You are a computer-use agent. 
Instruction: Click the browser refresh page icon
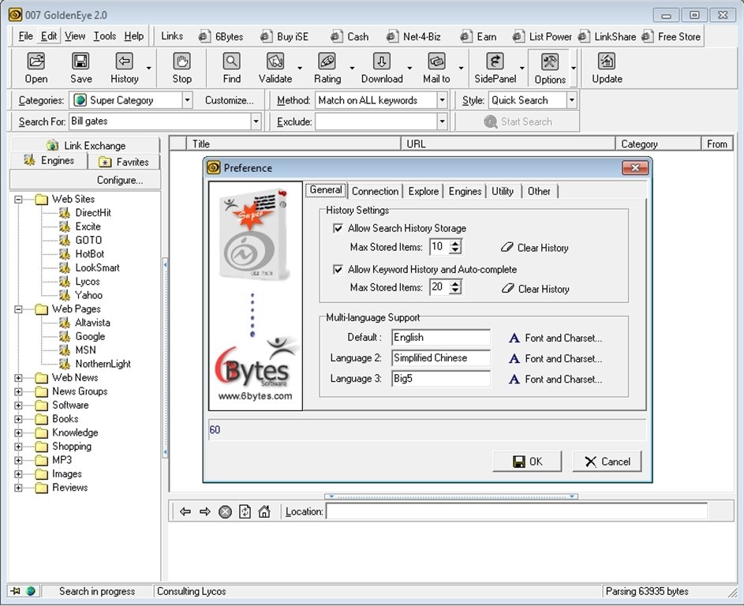245,511
